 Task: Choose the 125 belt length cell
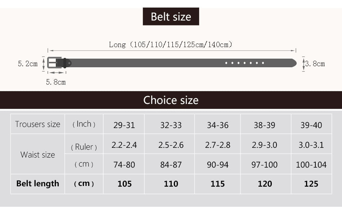pos(311,184)
